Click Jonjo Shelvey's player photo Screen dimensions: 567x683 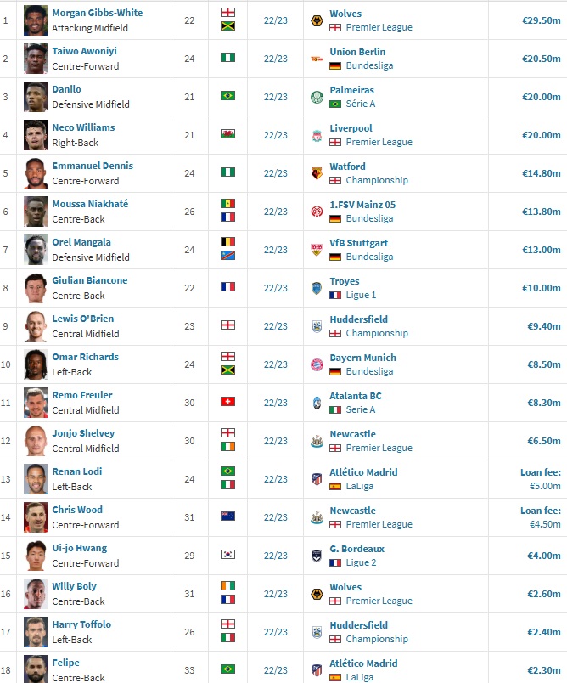[36, 441]
